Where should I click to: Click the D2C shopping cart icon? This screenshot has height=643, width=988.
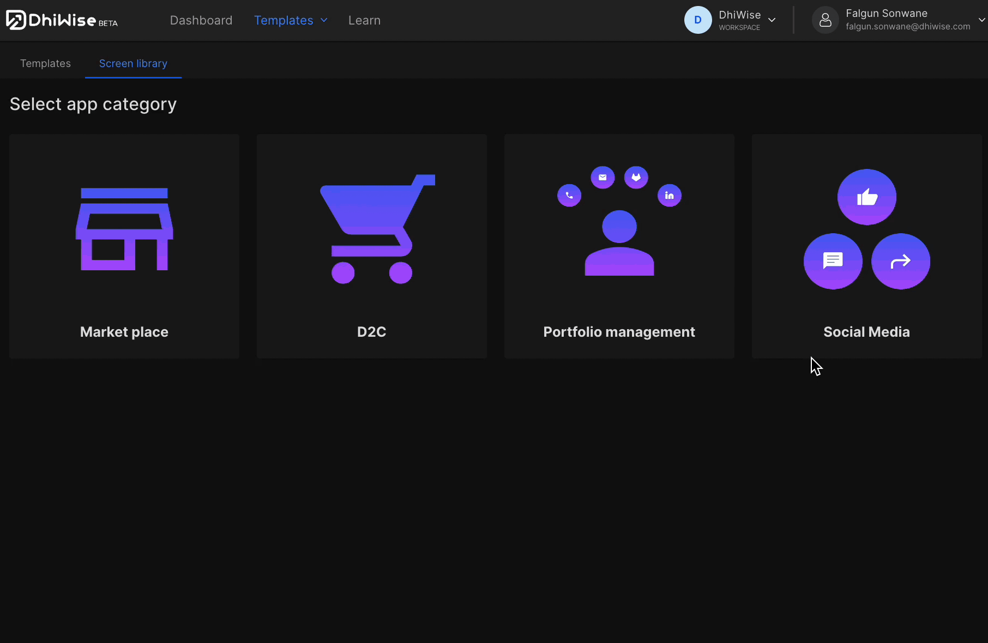tap(376, 229)
